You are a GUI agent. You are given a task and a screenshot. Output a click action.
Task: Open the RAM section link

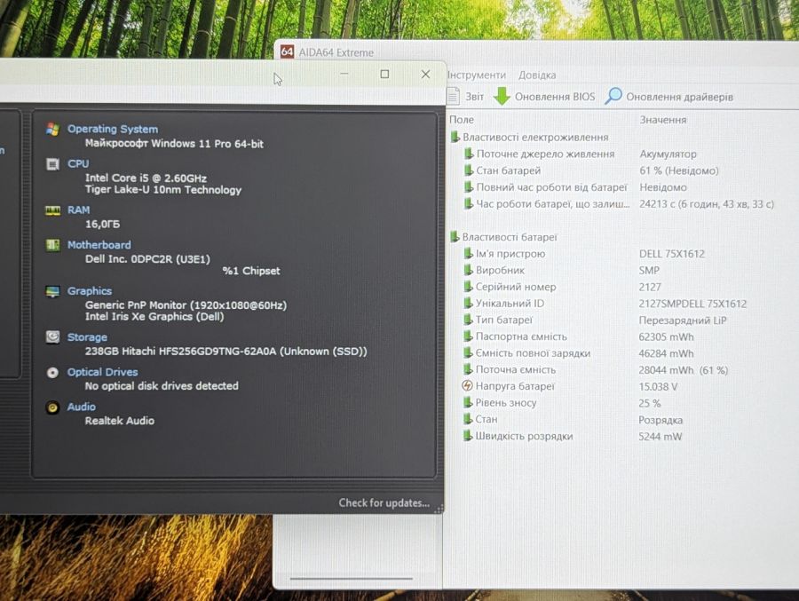coord(78,210)
